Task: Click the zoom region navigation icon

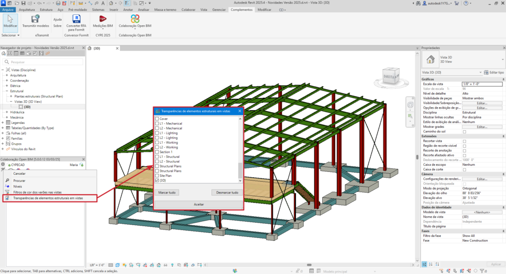Action: pyautogui.click(x=410, y=116)
